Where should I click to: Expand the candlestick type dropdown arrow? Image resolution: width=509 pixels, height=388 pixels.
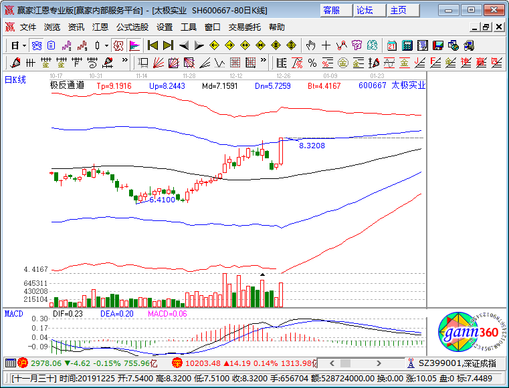(x=106, y=45)
